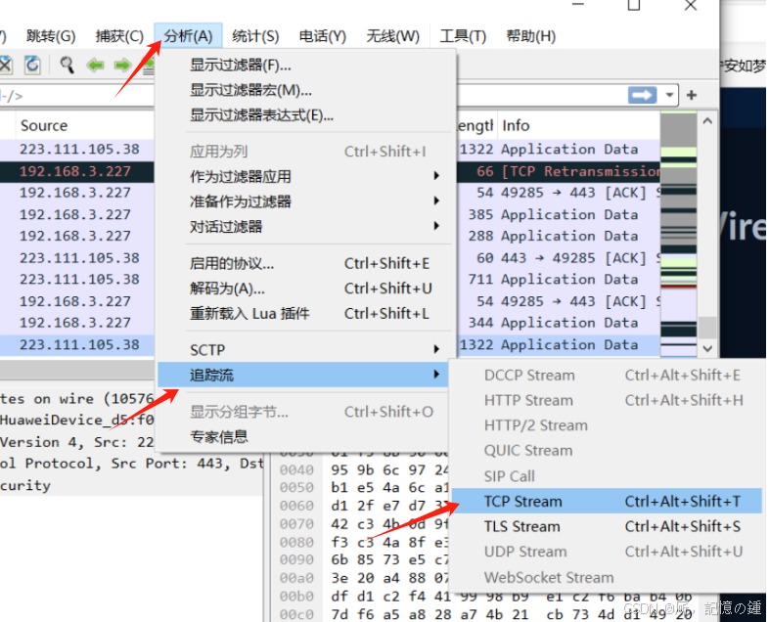Select TLS Stream in the submenu
769x622 pixels.
click(607, 526)
